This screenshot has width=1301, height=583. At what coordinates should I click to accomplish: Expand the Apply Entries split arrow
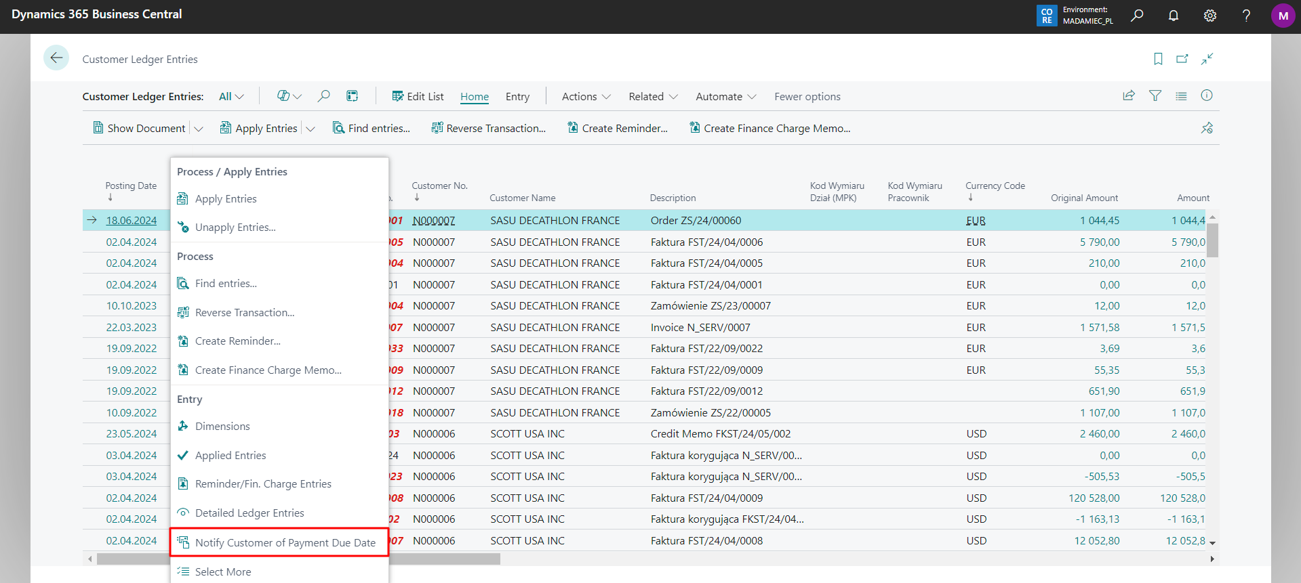click(x=311, y=129)
